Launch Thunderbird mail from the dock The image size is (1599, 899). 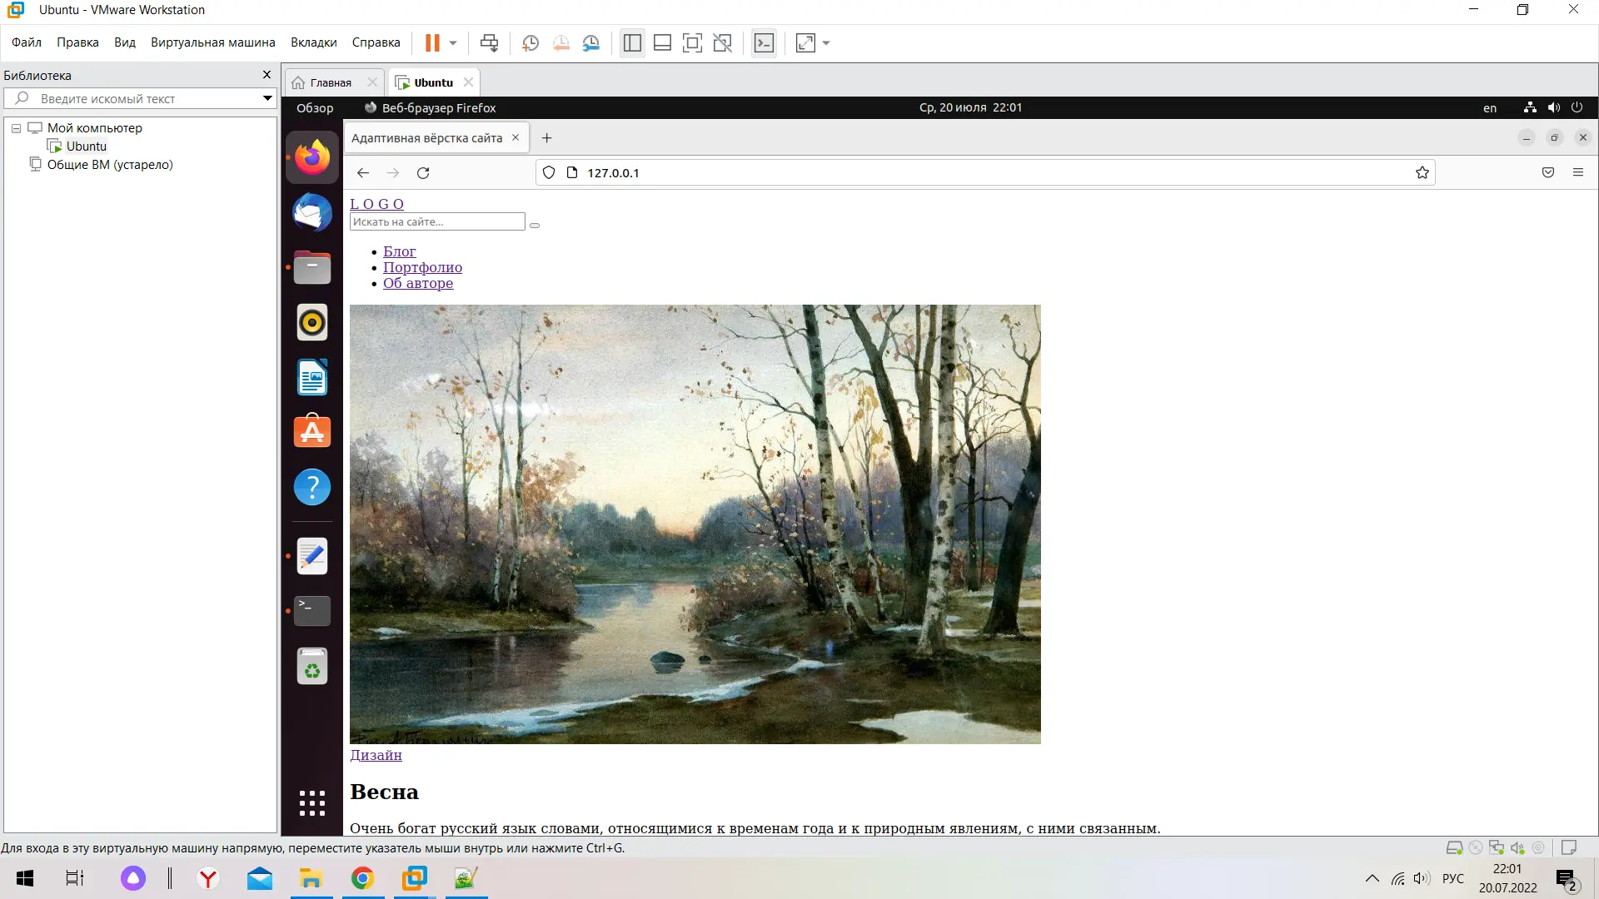coord(312,212)
